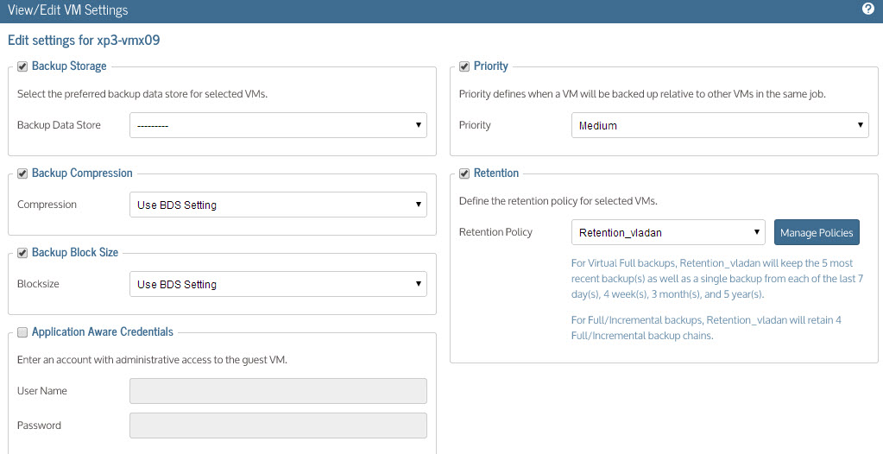This screenshot has height=454, width=883.
Task: Toggle the Backup Block Size checkbox
Action: (x=22, y=253)
